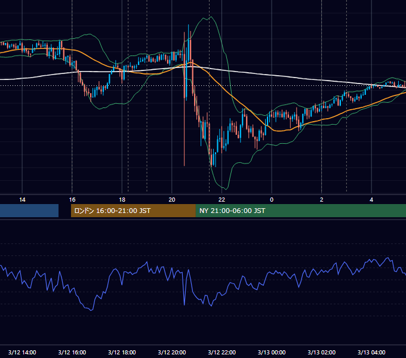Screen dimensions: 406x358
Task: Click the 3/12 20:00 date label
Action: tap(172, 352)
